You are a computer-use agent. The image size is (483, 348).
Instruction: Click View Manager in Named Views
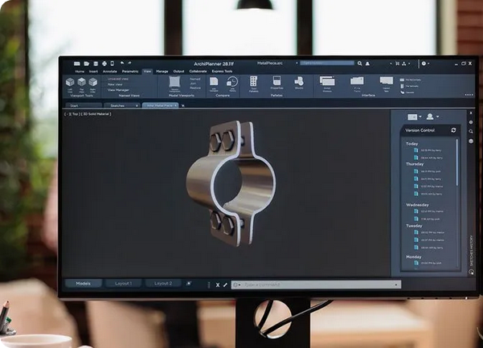coord(118,90)
